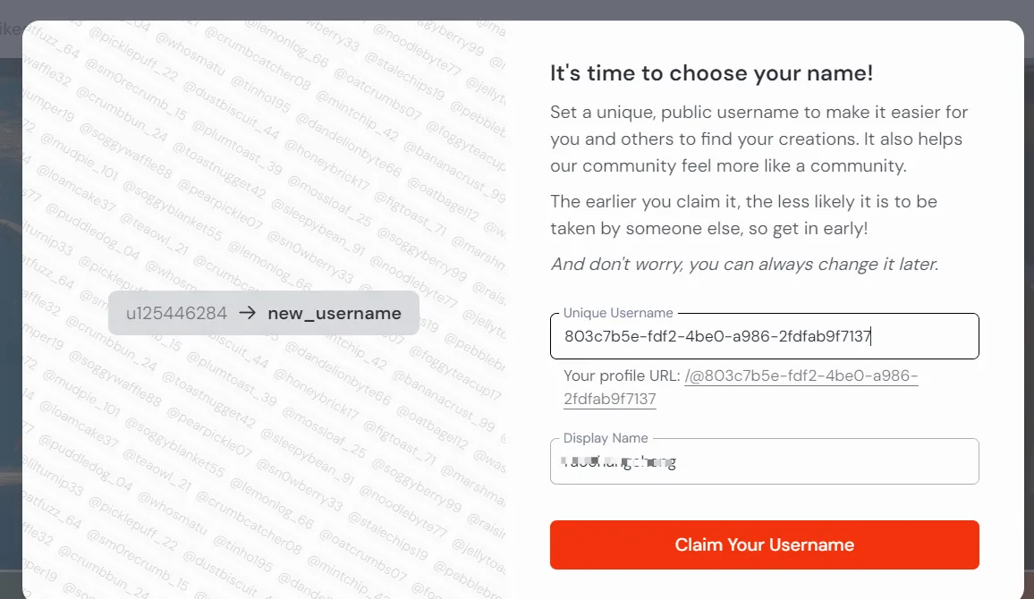Viewport: 1034px width, 599px height.
Task: Click the italic "And don't worry" note
Action: [743, 264]
